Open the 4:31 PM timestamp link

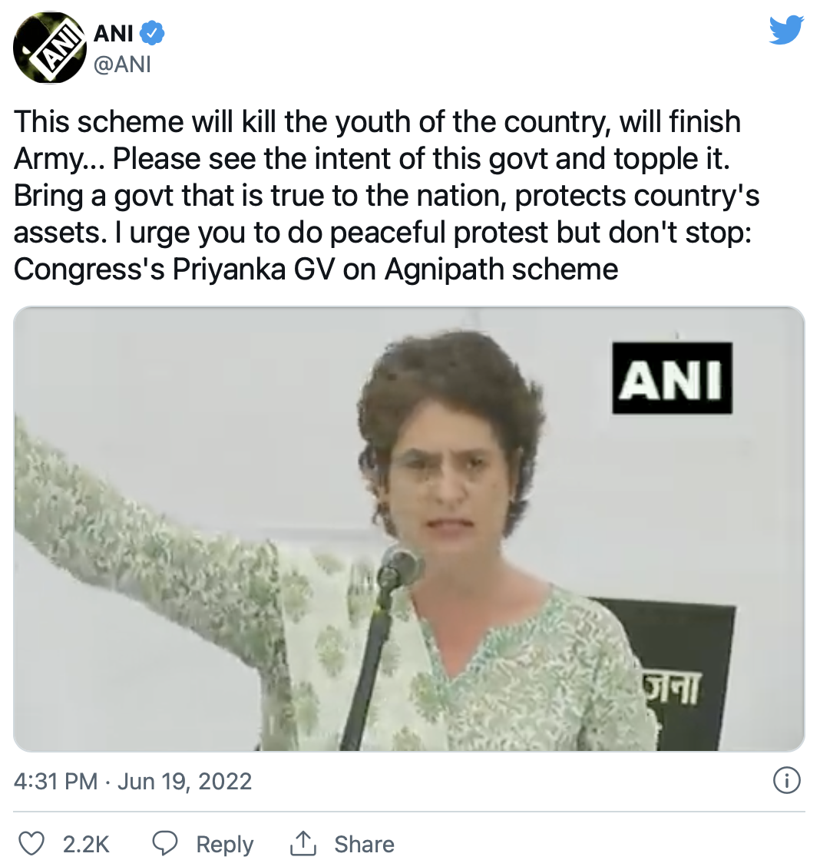tap(55, 781)
